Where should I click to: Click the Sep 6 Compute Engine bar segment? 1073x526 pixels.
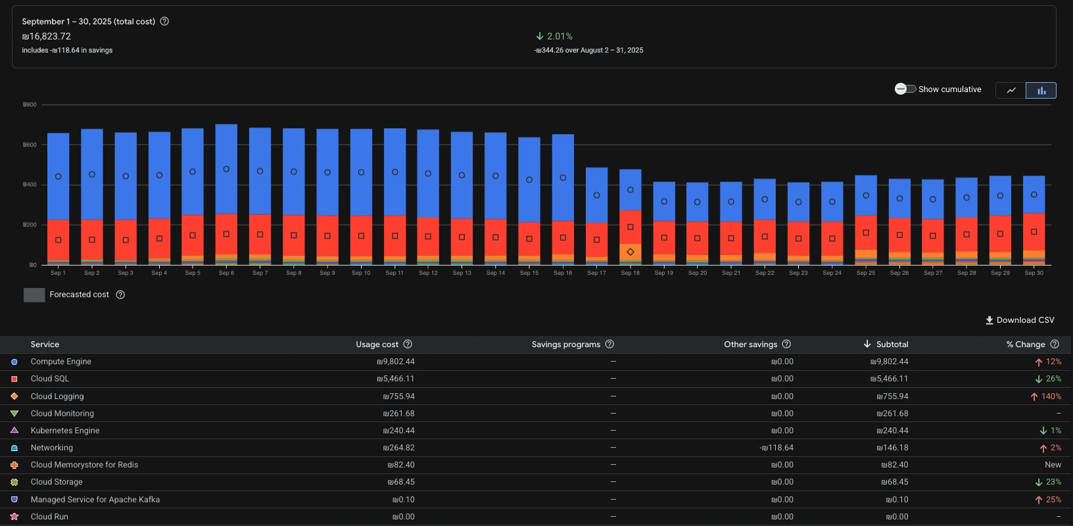coord(226,169)
